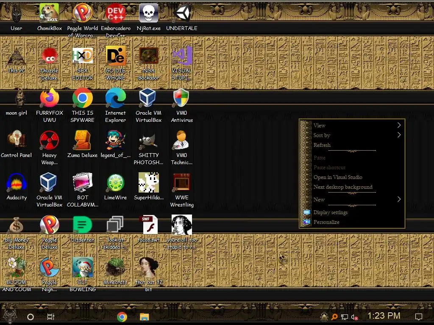Open Cortana circle on taskbar
The image size is (434, 325).
pyautogui.click(x=31, y=317)
